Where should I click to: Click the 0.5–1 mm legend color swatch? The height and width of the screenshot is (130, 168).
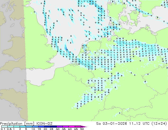pos(11,127)
